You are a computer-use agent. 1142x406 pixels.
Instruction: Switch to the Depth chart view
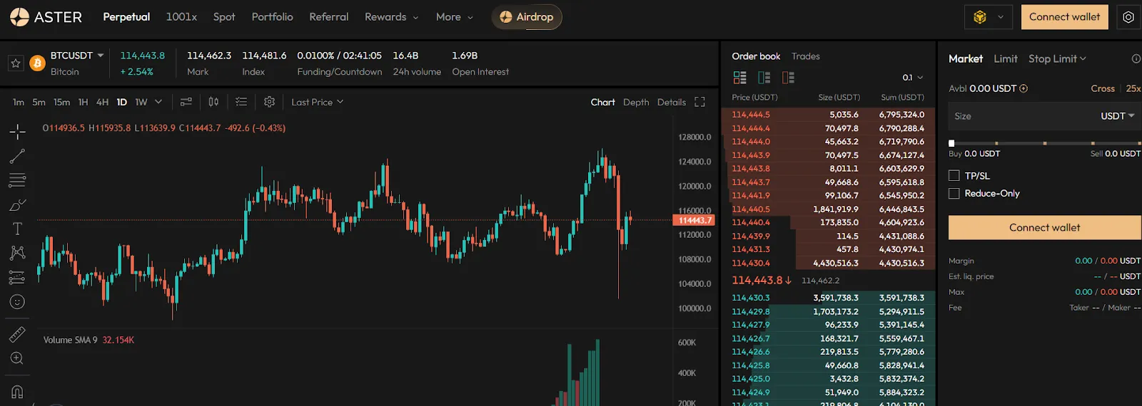pyautogui.click(x=636, y=102)
